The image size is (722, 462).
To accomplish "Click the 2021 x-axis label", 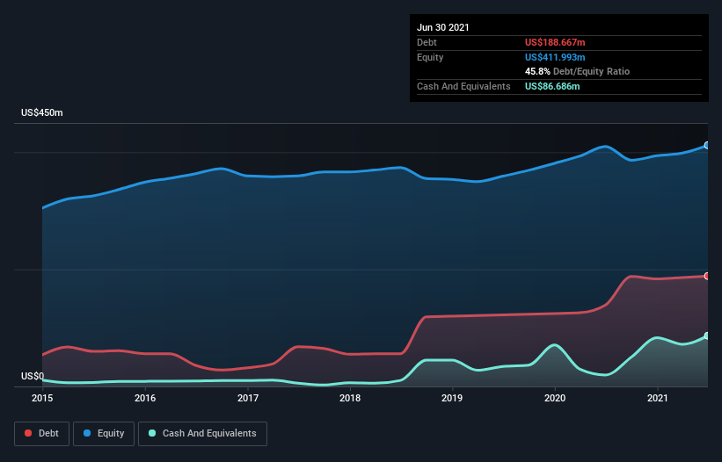I will [658, 398].
